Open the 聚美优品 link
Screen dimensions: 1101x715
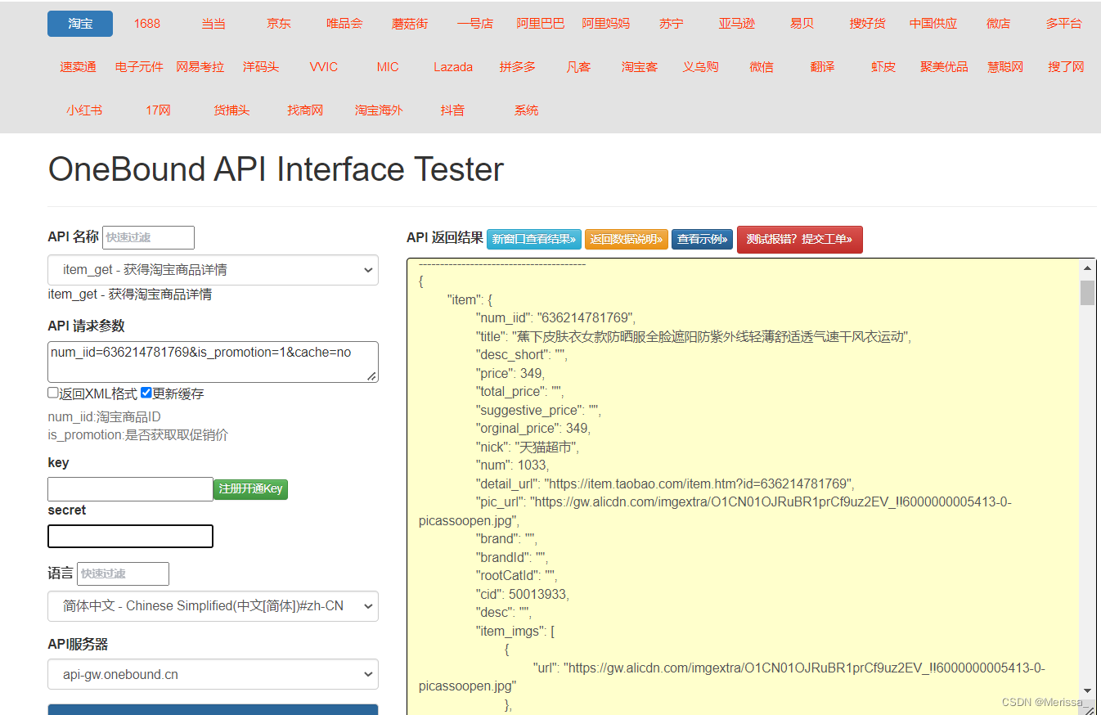[x=944, y=67]
